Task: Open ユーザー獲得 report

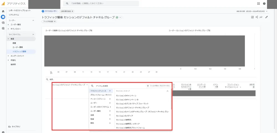Action: click(x=18, y=47)
